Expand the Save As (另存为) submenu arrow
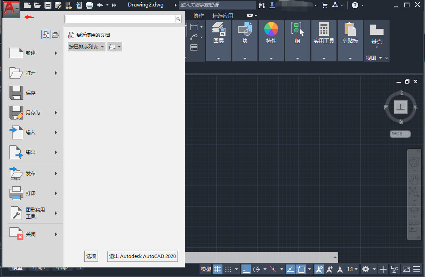 tap(56, 113)
